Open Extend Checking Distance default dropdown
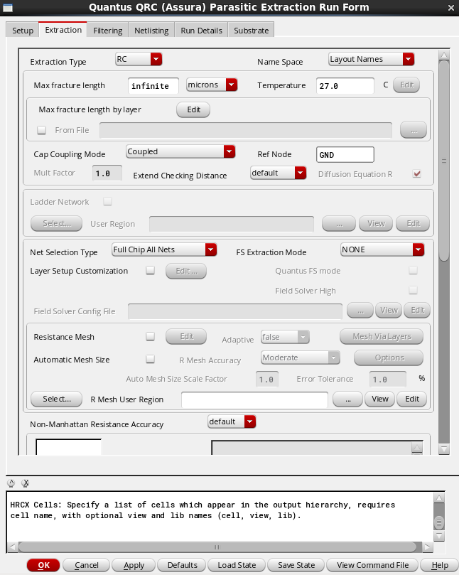The width and height of the screenshot is (459, 575). [x=279, y=173]
